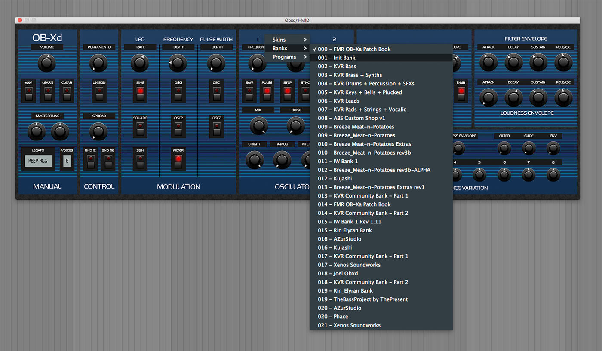The width and height of the screenshot is (602, 351).
Task: Click the BND 12 button
Action: 90,159
